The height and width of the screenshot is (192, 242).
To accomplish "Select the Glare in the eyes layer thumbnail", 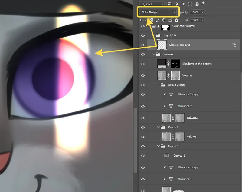I will pyautogui.click(x=162, y=45).
